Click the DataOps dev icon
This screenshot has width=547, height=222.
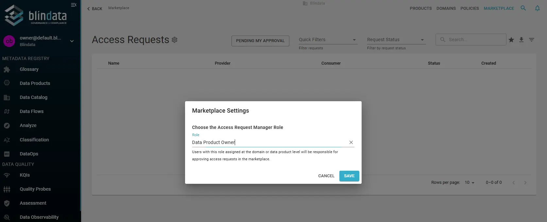7,154
